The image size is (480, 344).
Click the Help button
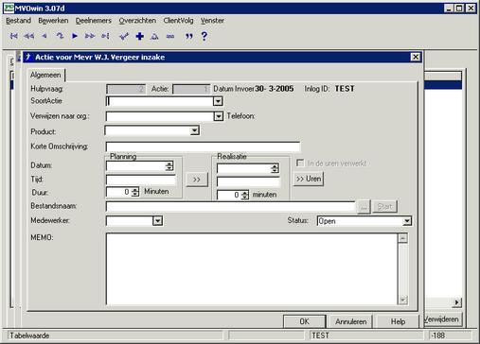coord(398,321)
